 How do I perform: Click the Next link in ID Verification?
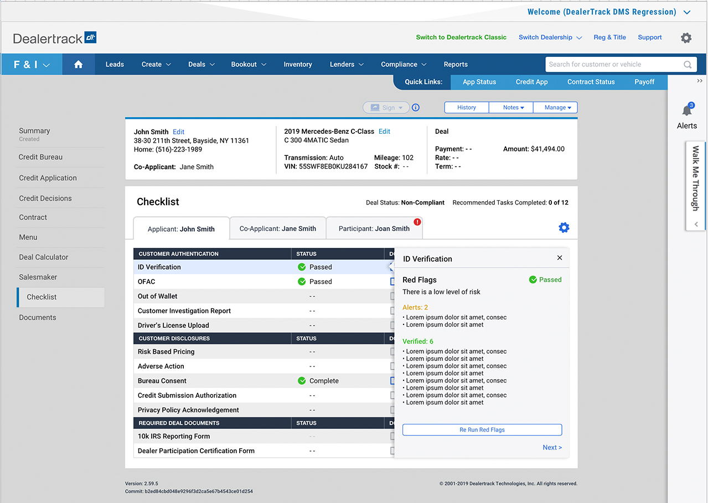552,448
